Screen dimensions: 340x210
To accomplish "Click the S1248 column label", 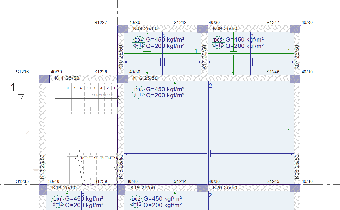I will point(180,23).
